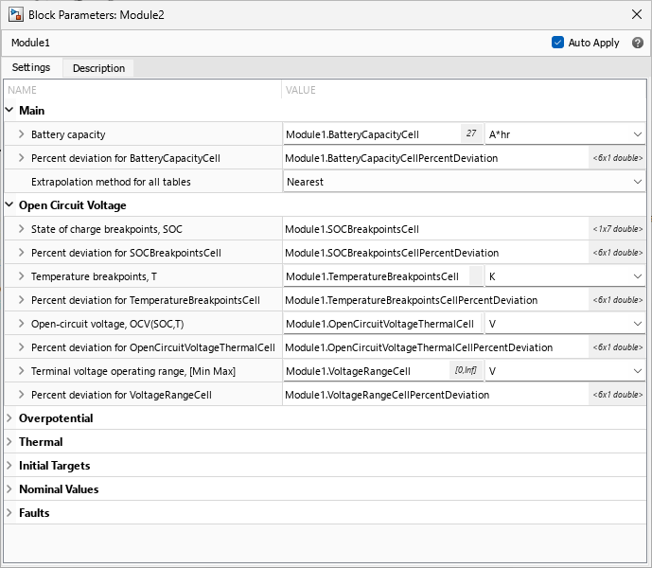Toggle the Auto Apply checkbox
This screenshot has height=568, width=652.
click(x=557, y=43)
